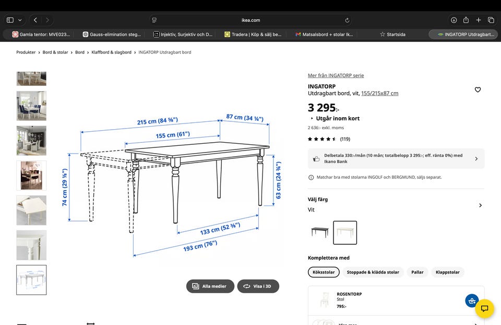
Task: Open sidebar dropdown arrow in toolbar
Action: click(x=20, y=20)
